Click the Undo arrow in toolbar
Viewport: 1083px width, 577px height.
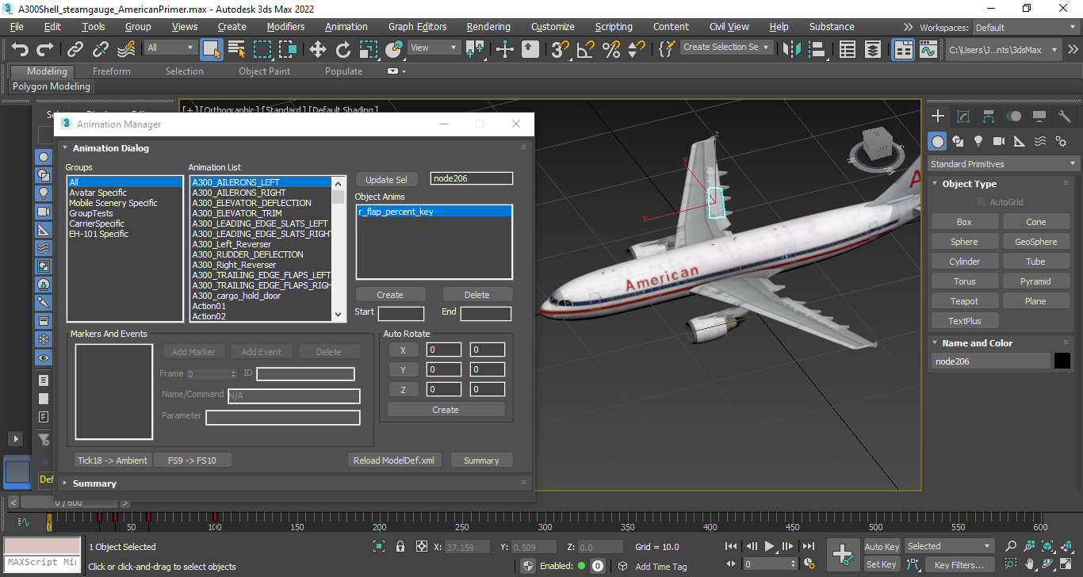click(x=20, y=49)
